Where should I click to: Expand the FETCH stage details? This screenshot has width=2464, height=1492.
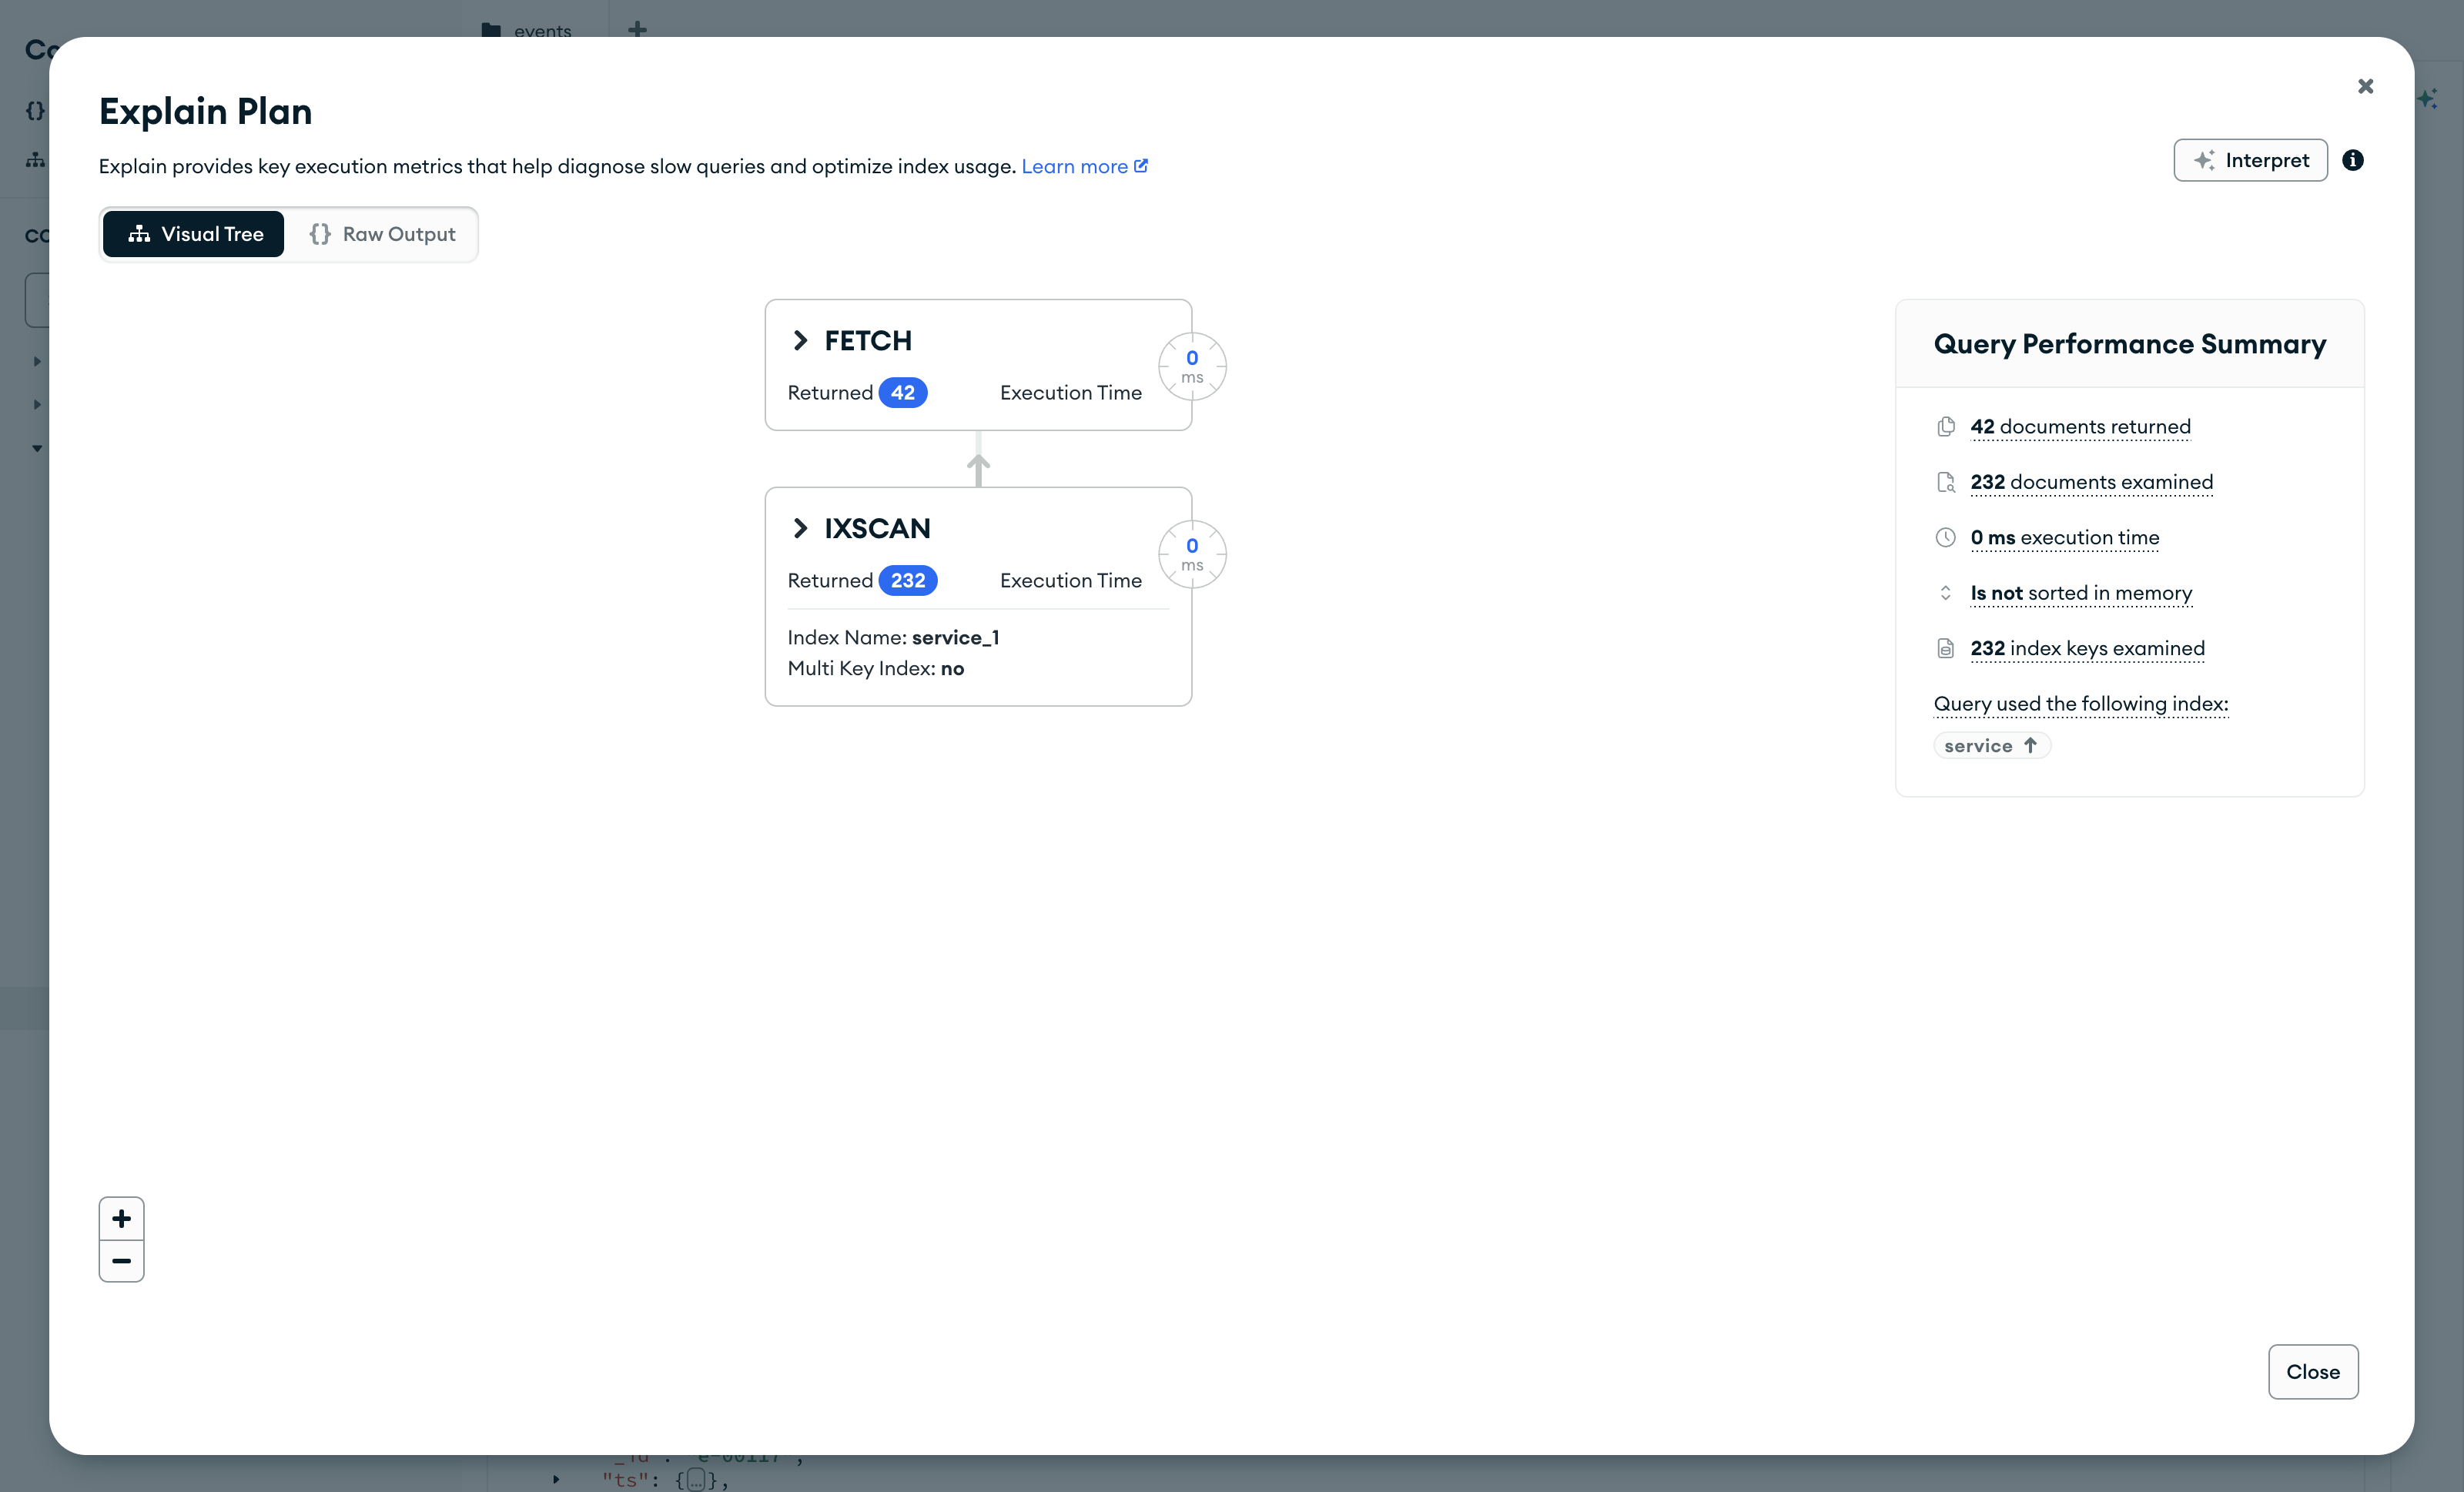click(799, 341)
